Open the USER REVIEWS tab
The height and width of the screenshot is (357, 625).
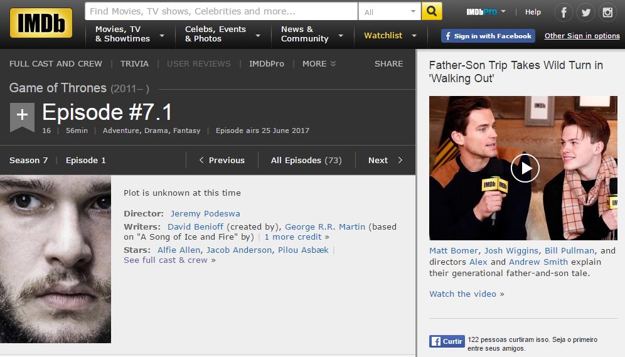click(x=198, y=64)
